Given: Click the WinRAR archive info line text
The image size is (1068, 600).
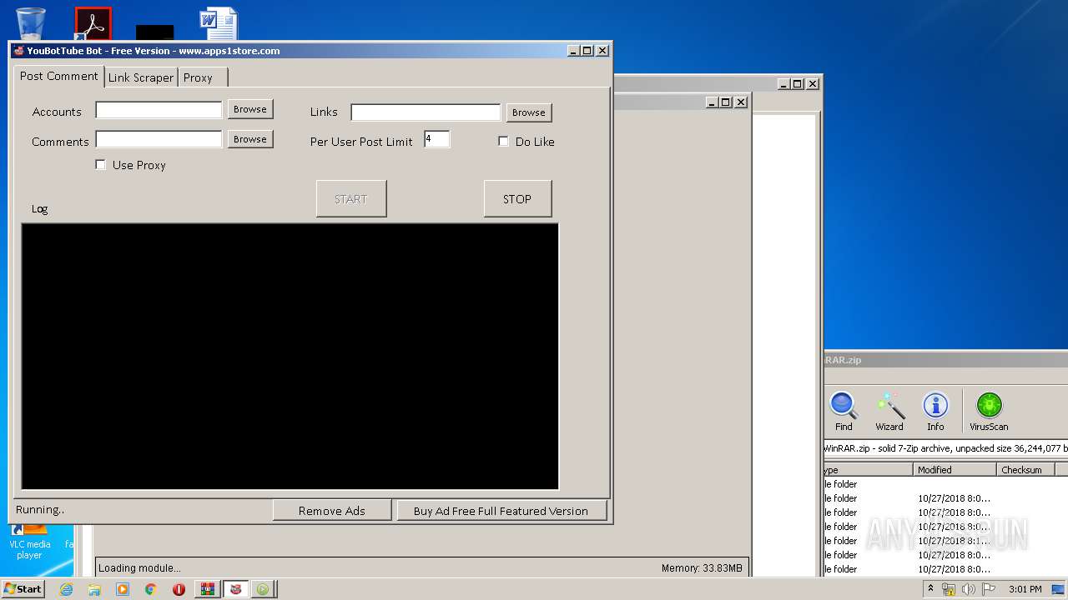Looking at the screenshot, I should 945,448.
